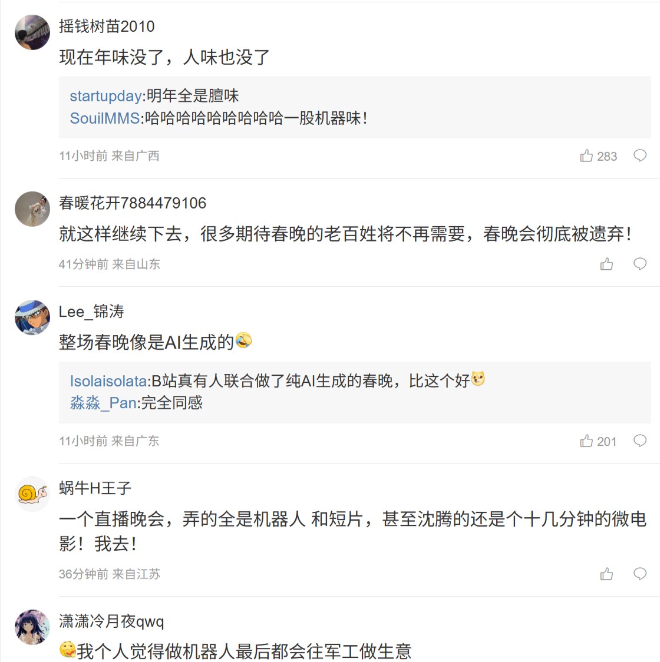
Task: Reply to Lee_锦涛's comment
Action: [x=640, y=441]
